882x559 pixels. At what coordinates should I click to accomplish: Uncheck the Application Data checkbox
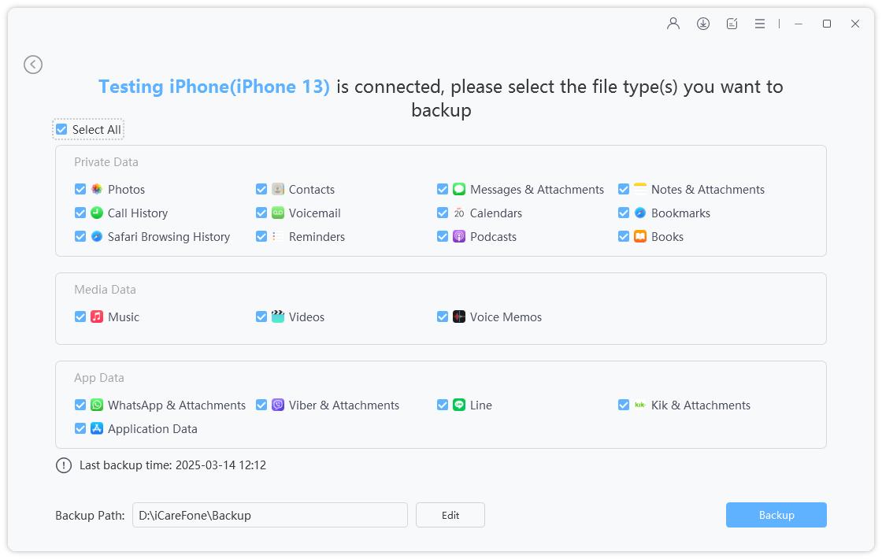click(x=80, y=428)
